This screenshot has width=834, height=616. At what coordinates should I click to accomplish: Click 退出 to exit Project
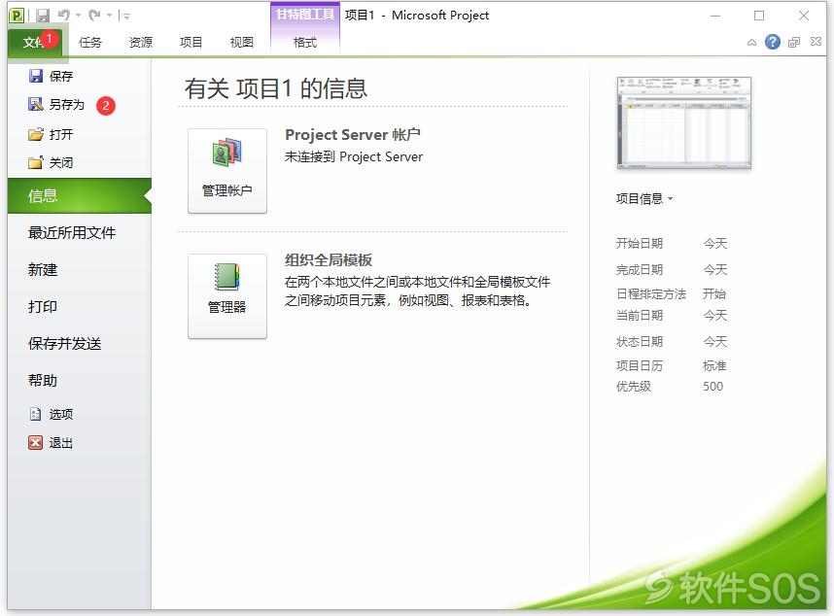click(52, 443)
